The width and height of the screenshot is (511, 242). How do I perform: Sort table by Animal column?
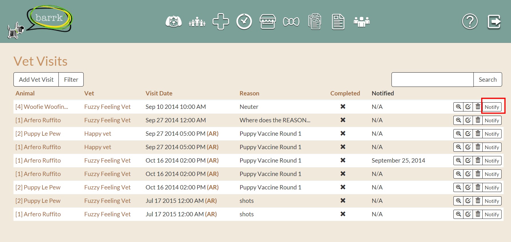[25, 93]
